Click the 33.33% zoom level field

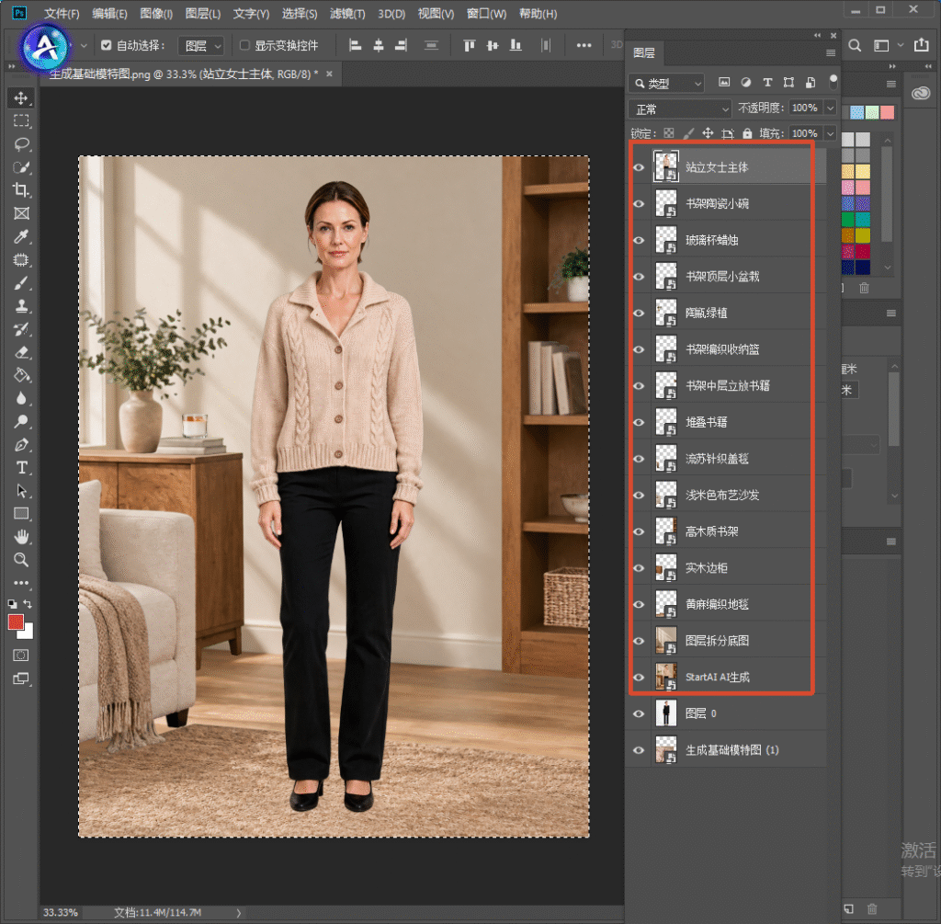coord(61,913)
